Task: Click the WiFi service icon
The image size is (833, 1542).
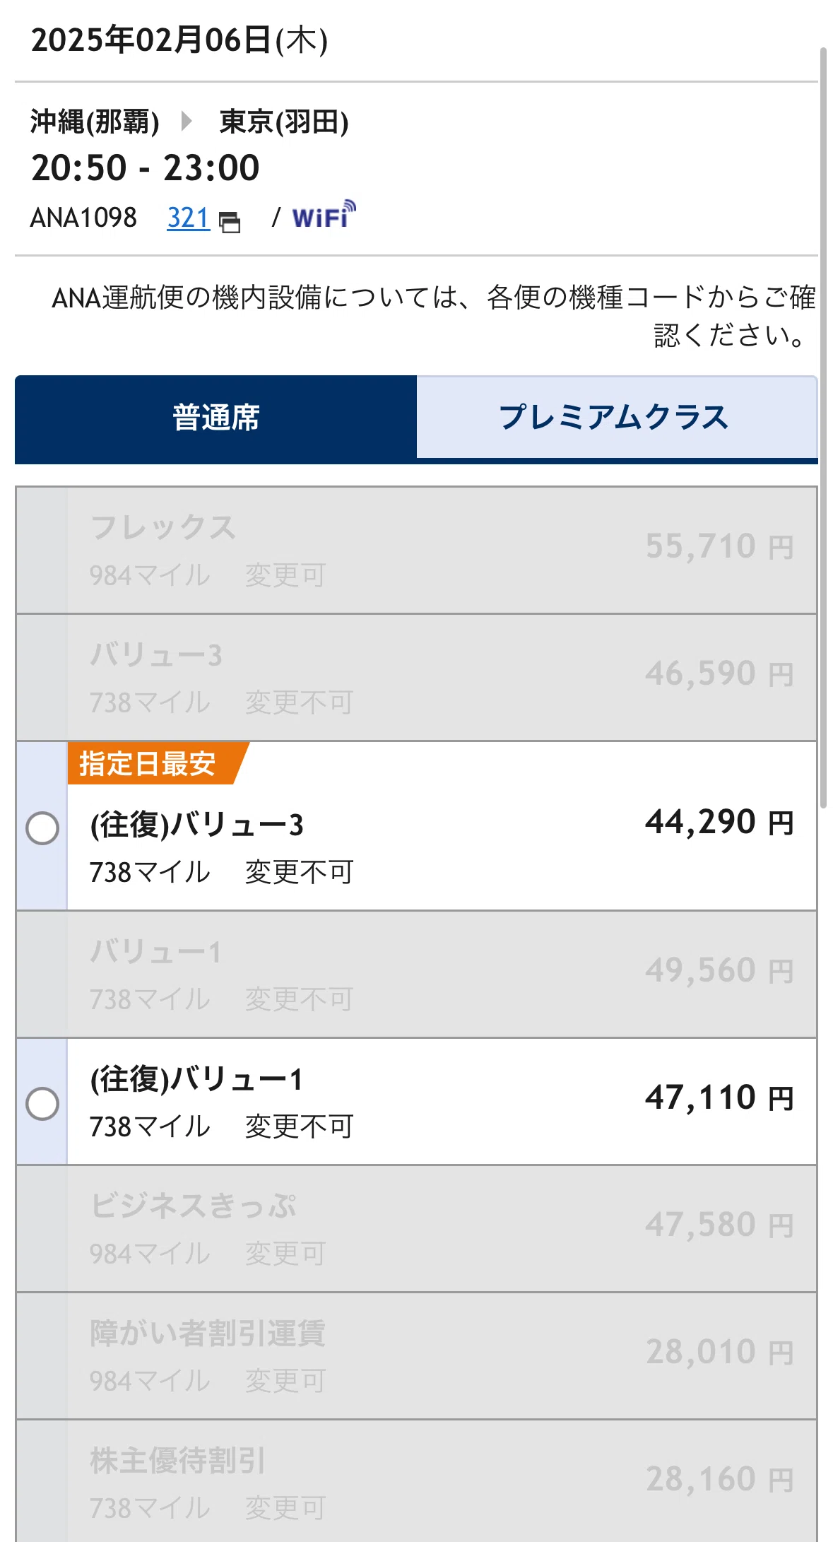Action: [324, 215]
